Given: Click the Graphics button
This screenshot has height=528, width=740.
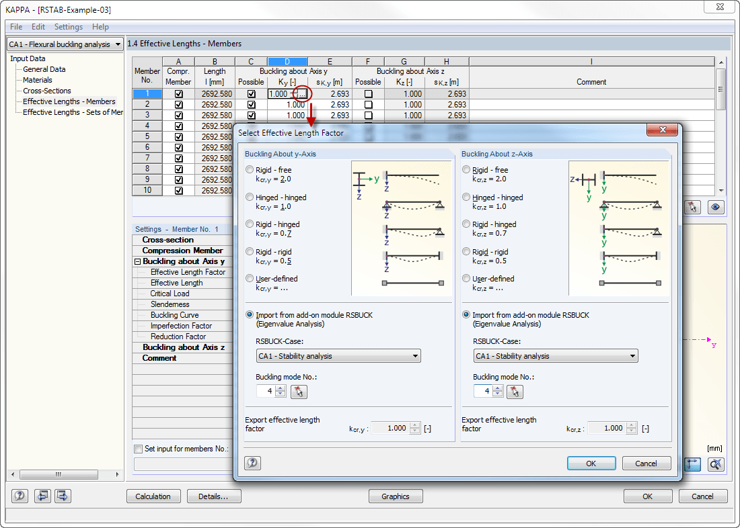Looking at the screenshot, I should point(396,496).
